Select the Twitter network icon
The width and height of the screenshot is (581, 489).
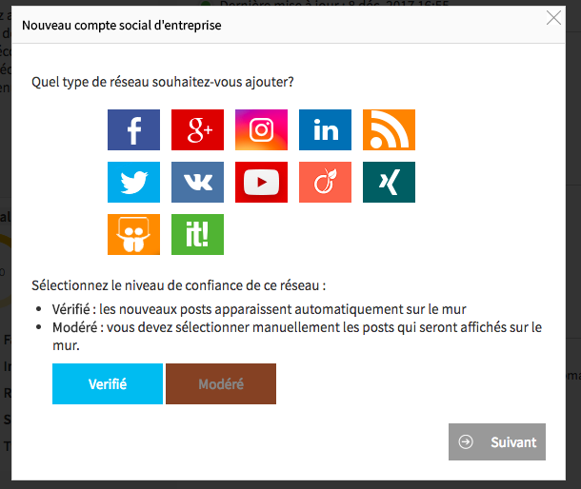pyautogui.click(x=133, y=182)
